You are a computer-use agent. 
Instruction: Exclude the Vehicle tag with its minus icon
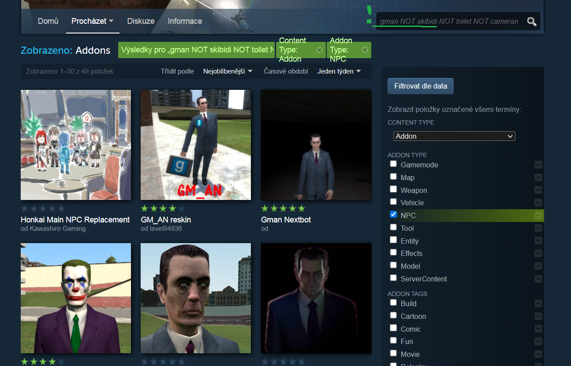tap(538, 203)
